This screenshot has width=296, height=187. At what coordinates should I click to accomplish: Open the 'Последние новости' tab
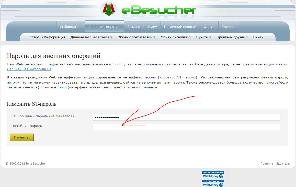pyautogui.click(x=180, y=27)
